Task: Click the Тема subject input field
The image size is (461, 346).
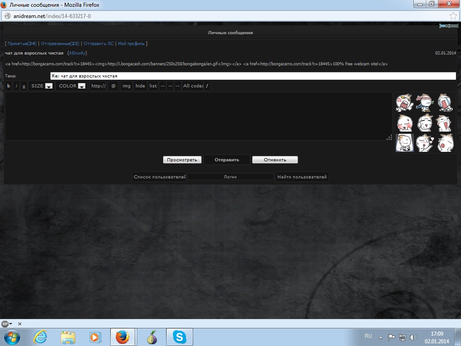Action: coord(253,76)
